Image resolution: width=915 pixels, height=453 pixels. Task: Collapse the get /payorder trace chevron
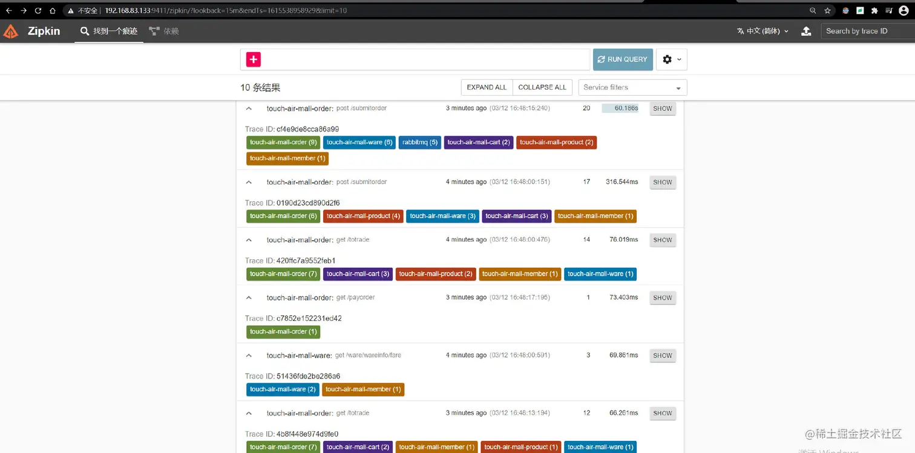coord(248,297)
